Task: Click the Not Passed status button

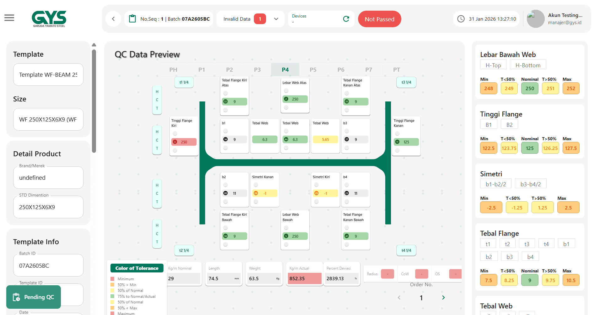Action: pyautogui.click(x=379, y=19)
